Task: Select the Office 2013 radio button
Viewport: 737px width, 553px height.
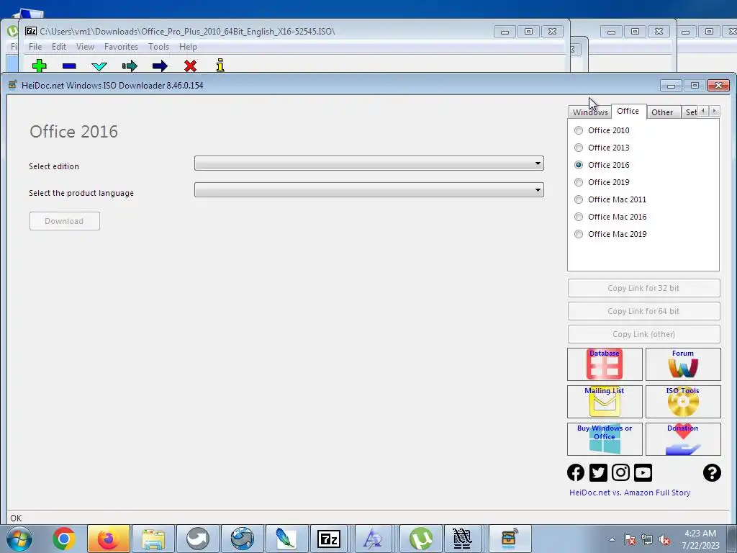Action: [579, 148]
